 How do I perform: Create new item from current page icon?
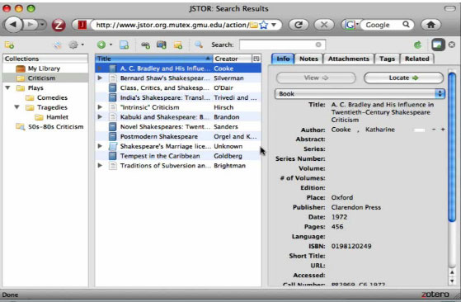(x=124, y=45)
